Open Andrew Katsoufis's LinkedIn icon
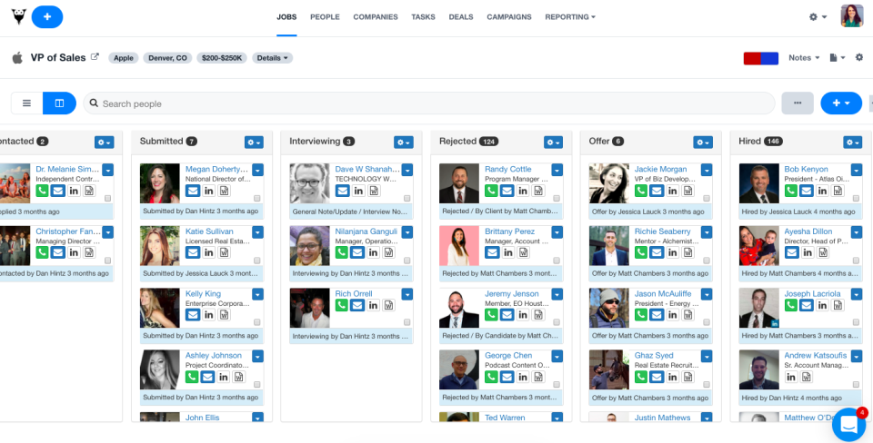Viewport: 873px width, 443px height. click(x=790, y=377)
